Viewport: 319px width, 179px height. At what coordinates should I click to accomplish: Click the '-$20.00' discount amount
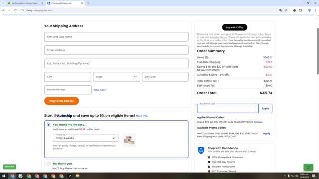coord(267,67)
